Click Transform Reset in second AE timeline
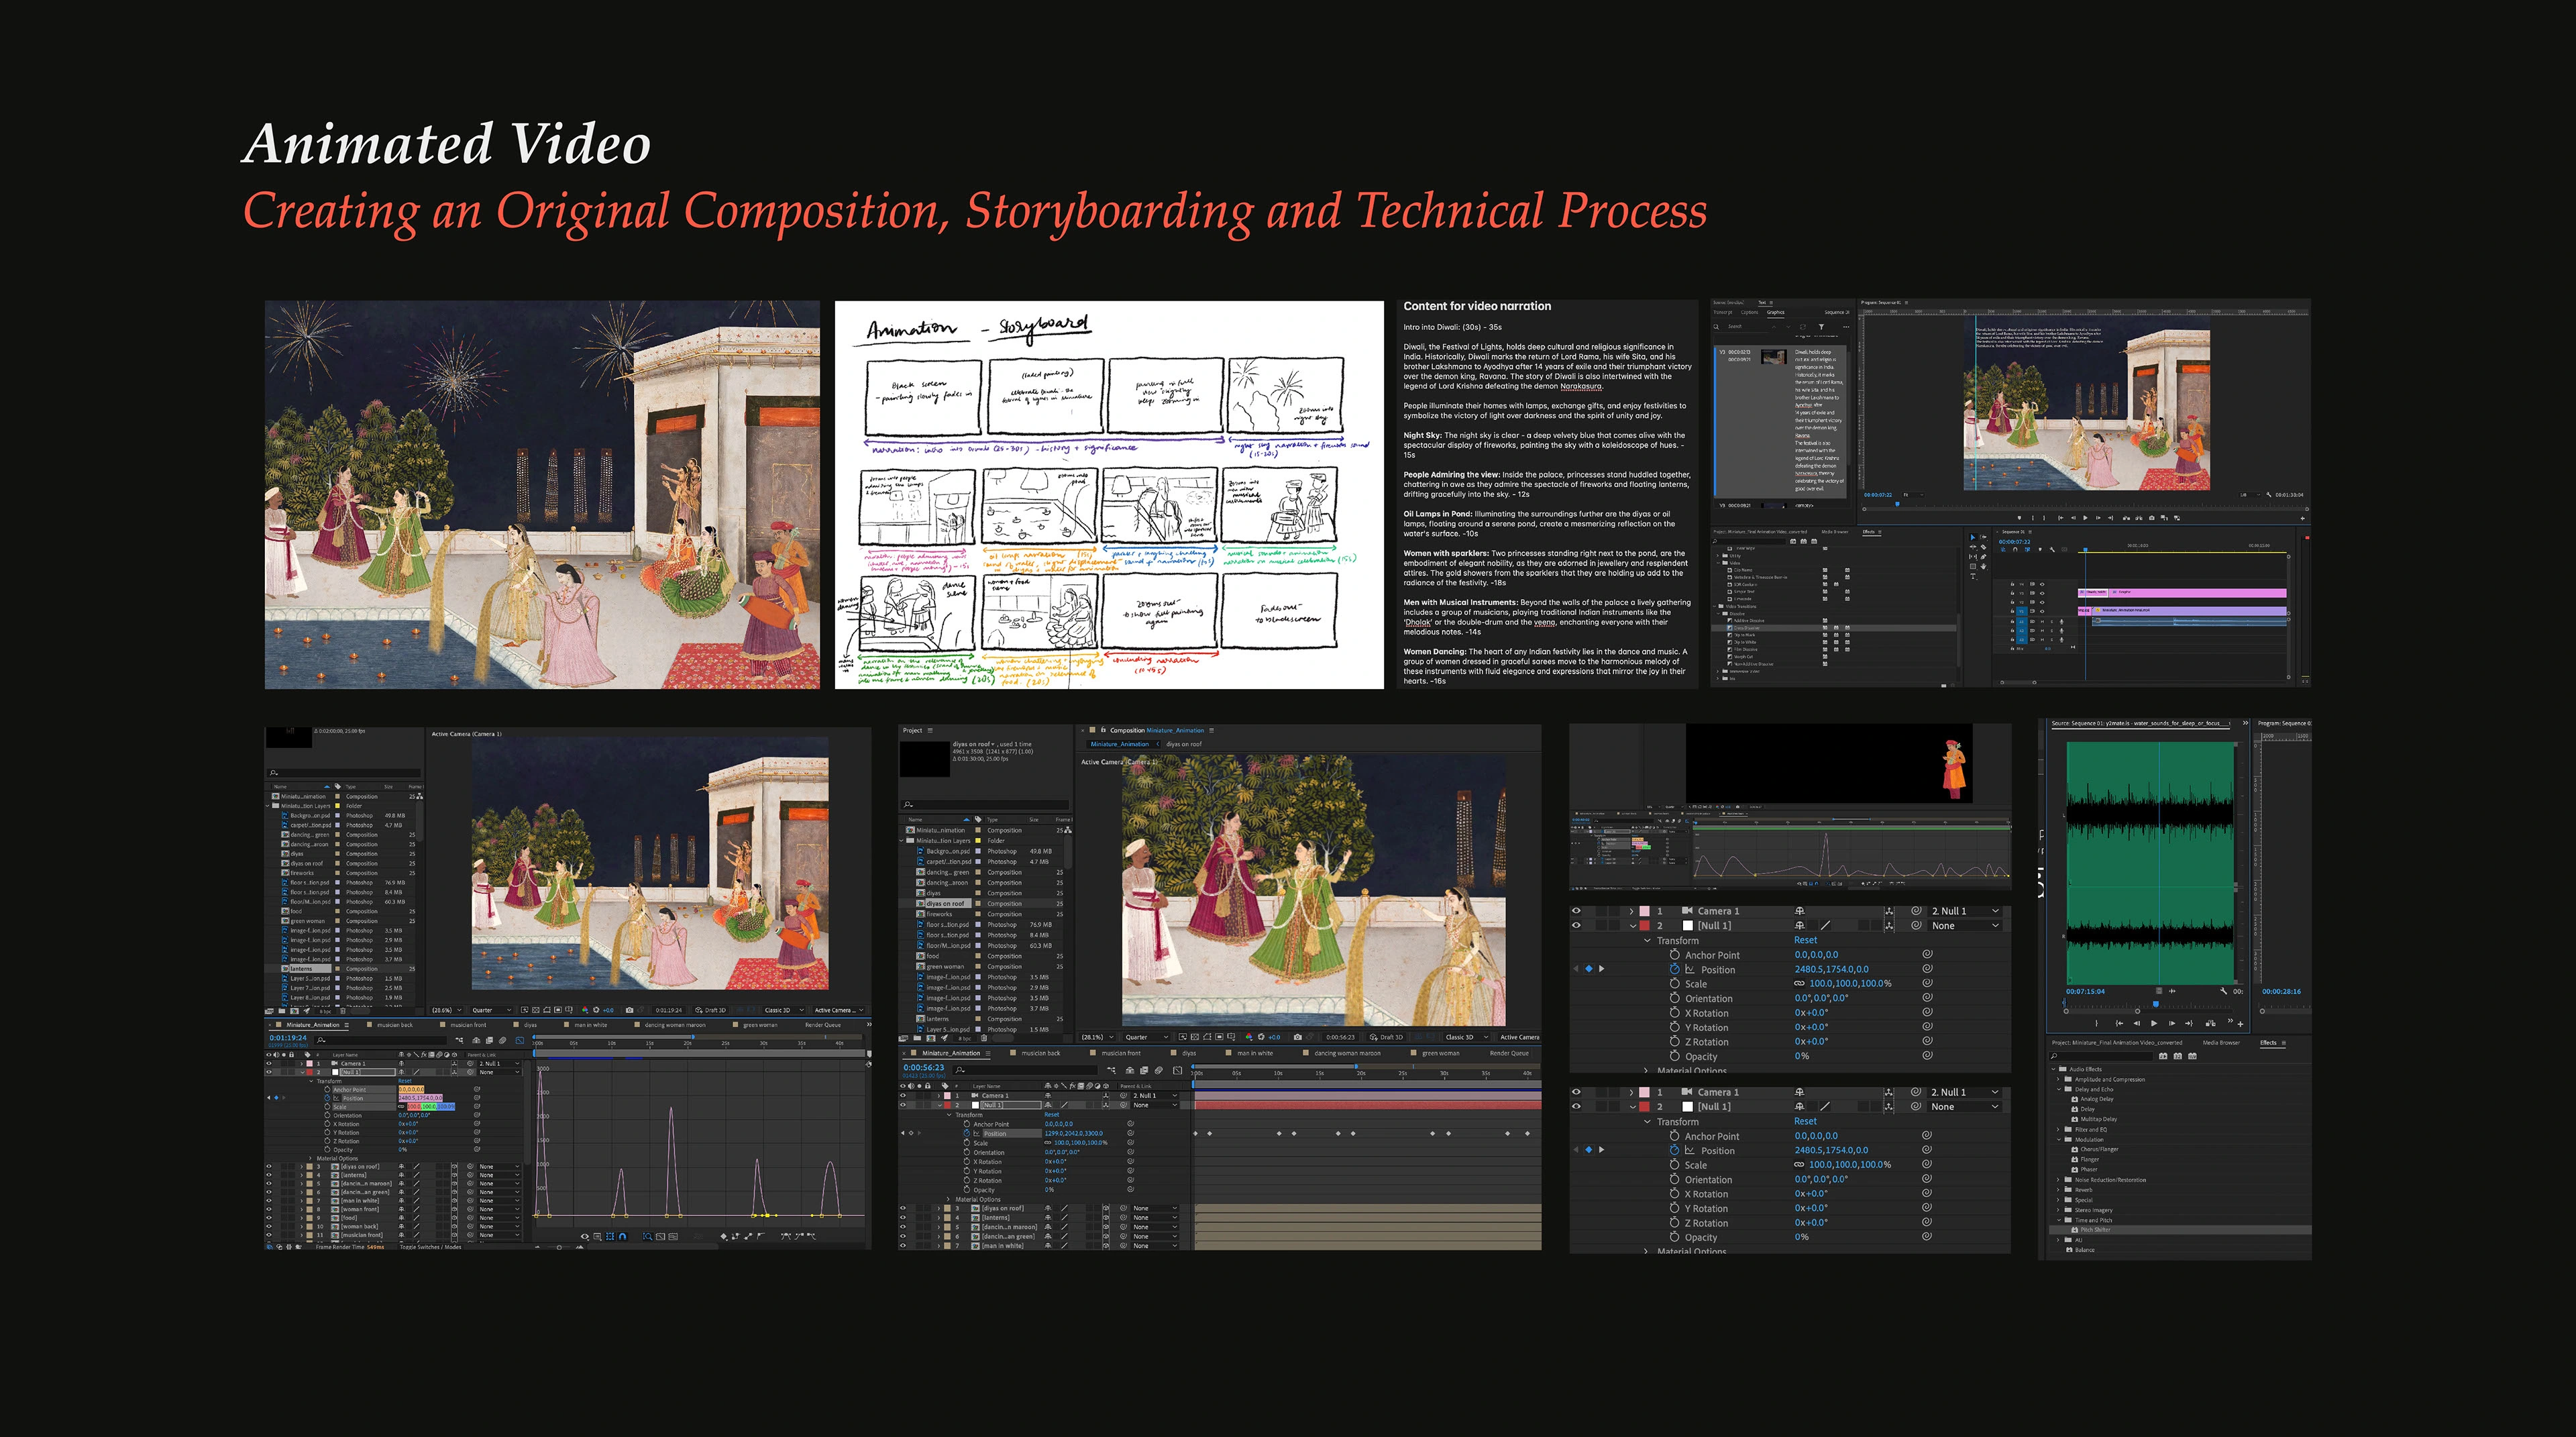 tap(1052, 1115)
